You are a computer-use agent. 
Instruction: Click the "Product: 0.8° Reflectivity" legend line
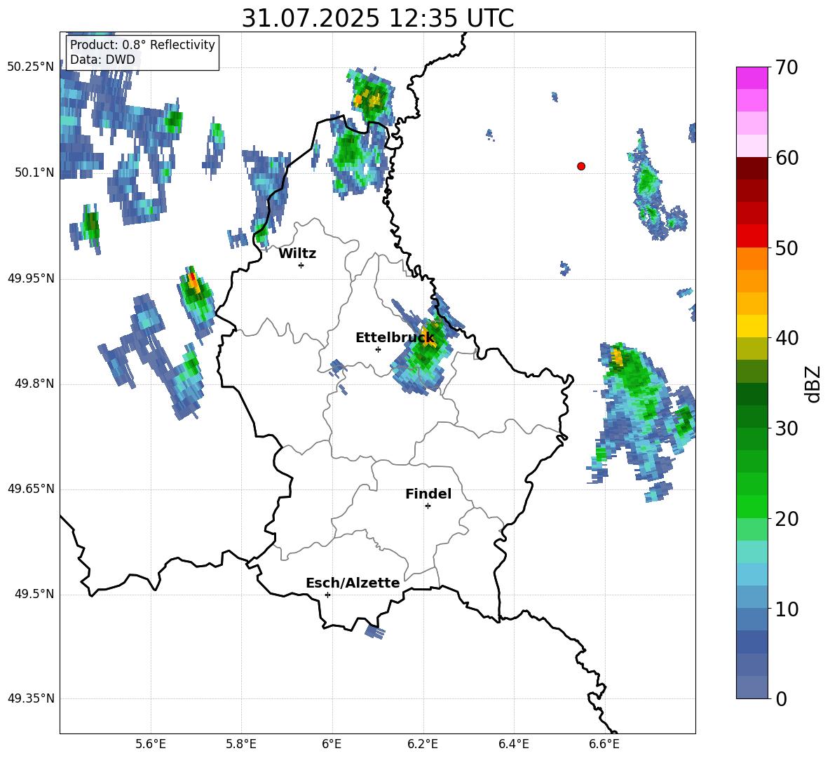pos(142,45)
